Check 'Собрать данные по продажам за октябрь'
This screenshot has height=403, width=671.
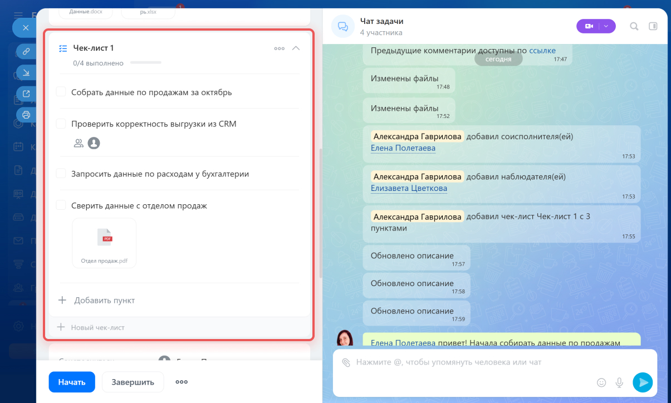pos(61,92)
